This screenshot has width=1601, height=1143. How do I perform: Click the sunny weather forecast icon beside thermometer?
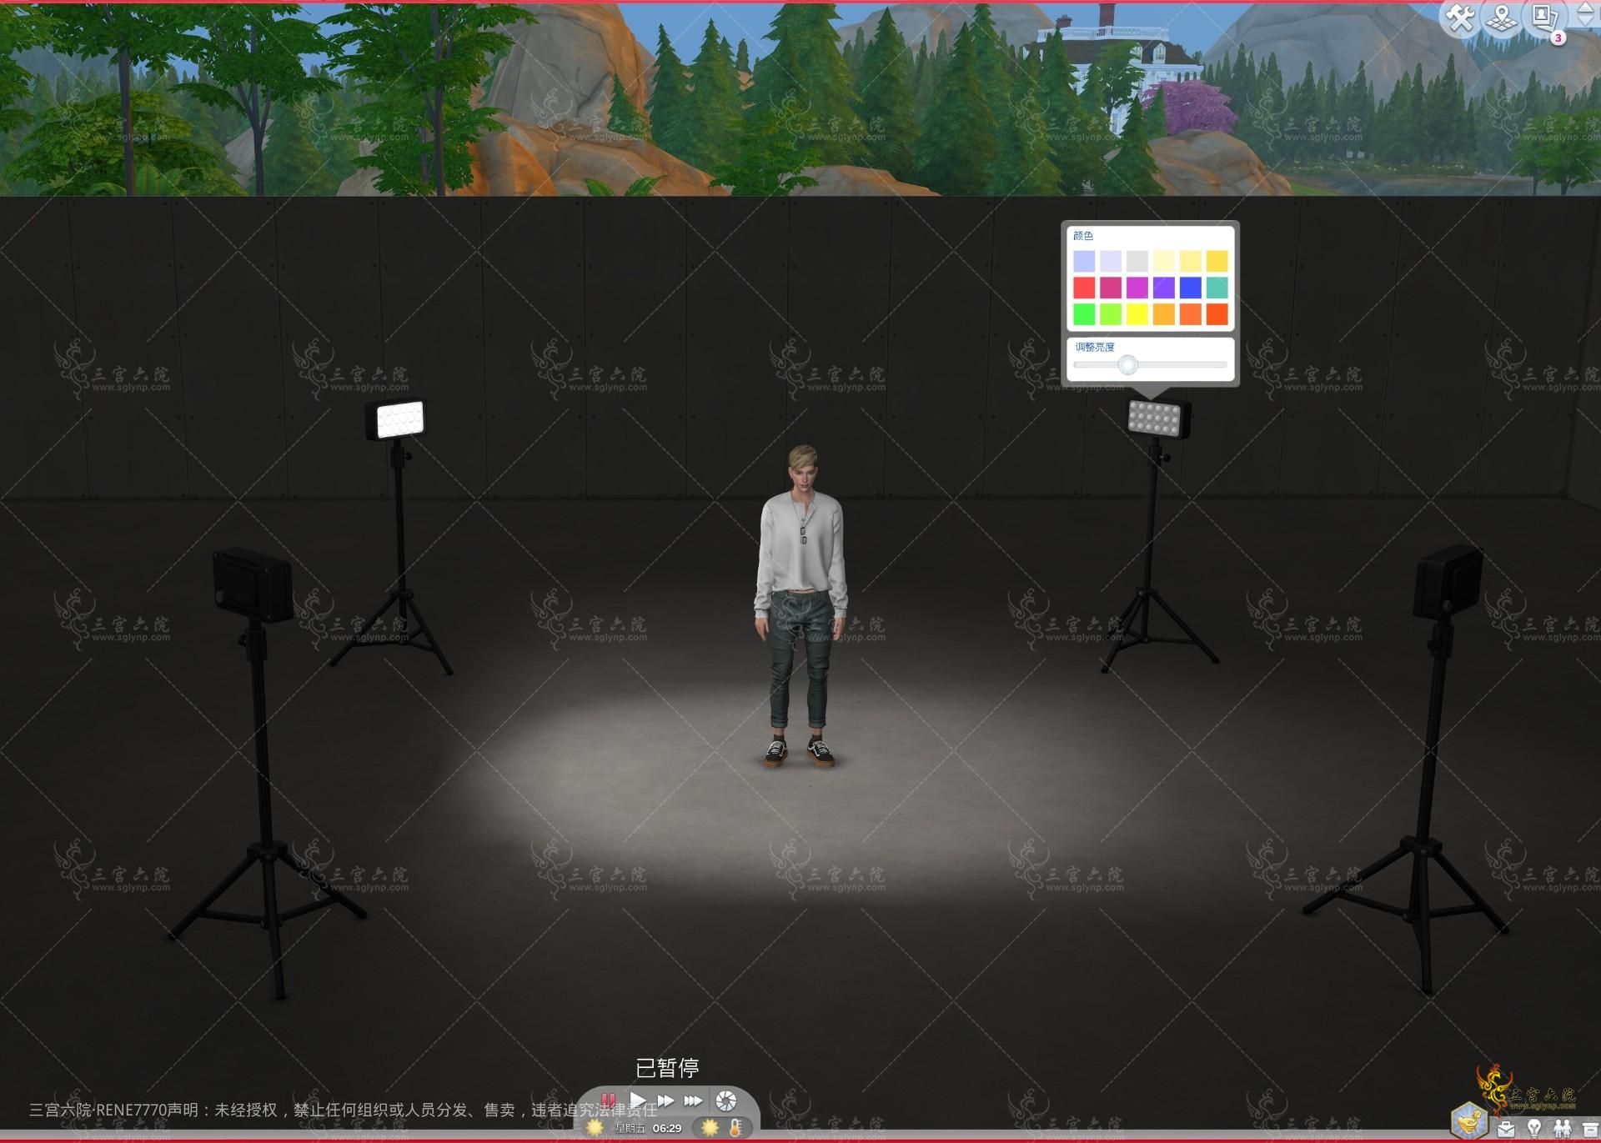710,1128
